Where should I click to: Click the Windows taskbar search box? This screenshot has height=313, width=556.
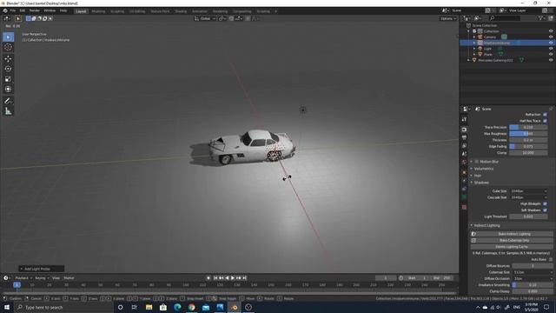coord(64,307)
